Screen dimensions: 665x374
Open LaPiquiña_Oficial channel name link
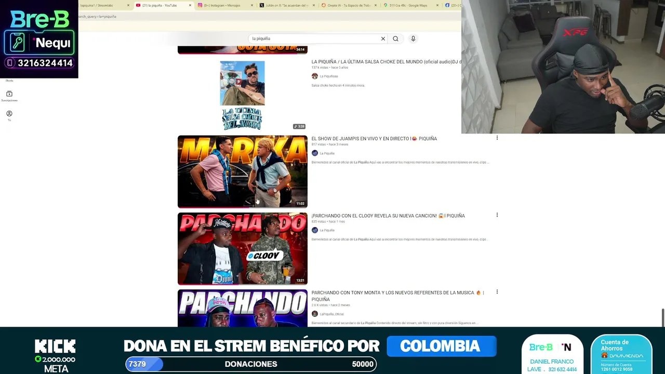coord(331,314)
